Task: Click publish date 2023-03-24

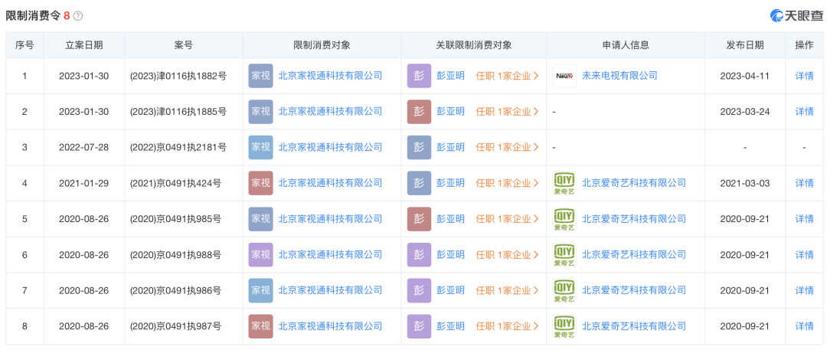Action: coord(745,111)
